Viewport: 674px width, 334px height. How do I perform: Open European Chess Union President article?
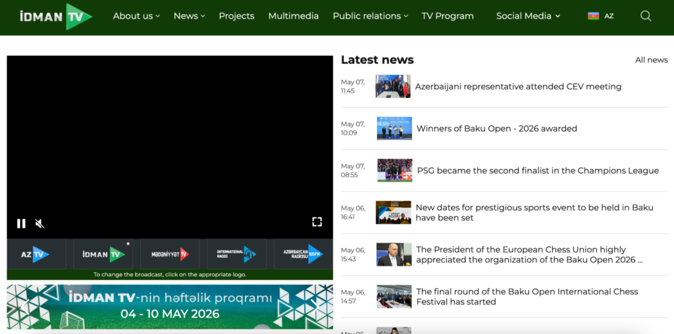(x=530, y=254)
